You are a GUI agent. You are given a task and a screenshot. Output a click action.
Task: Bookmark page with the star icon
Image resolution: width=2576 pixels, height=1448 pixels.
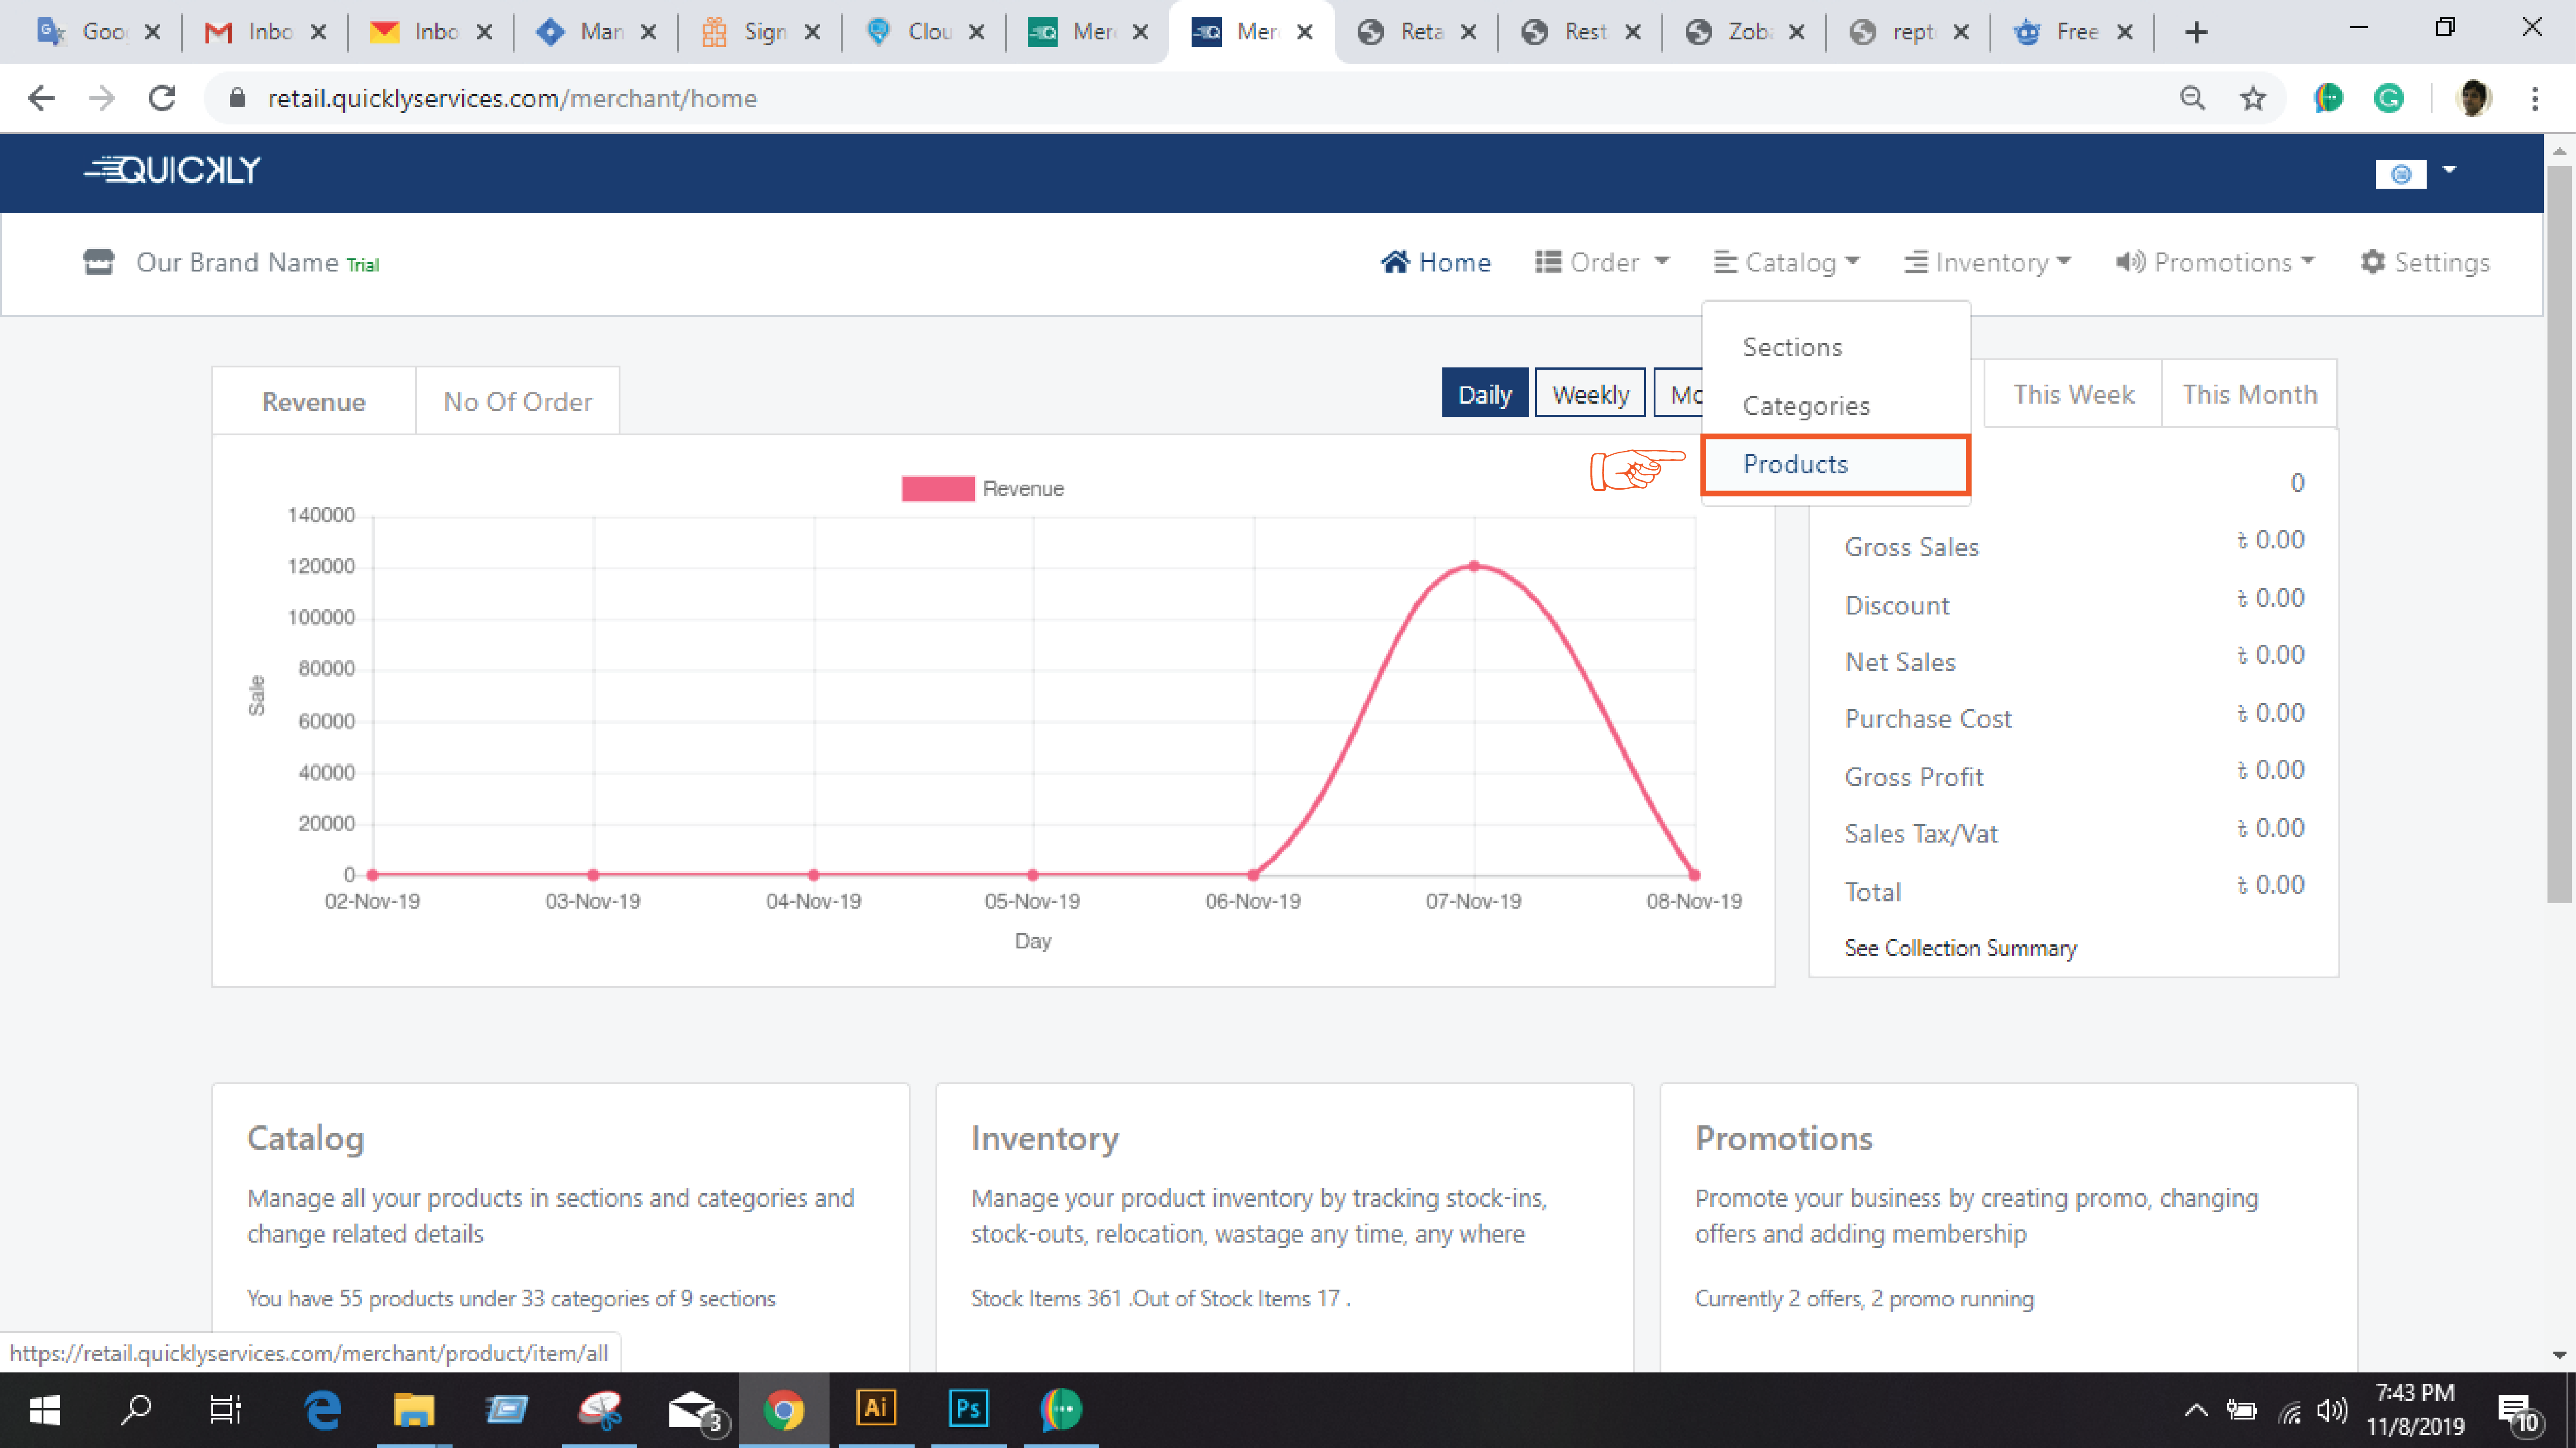tap(2252, 98)
